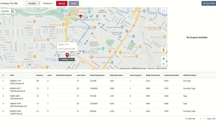The width and height of the screenshot is (216, 121).
Task: Open Street View pegman on the map
Action: 163,50
